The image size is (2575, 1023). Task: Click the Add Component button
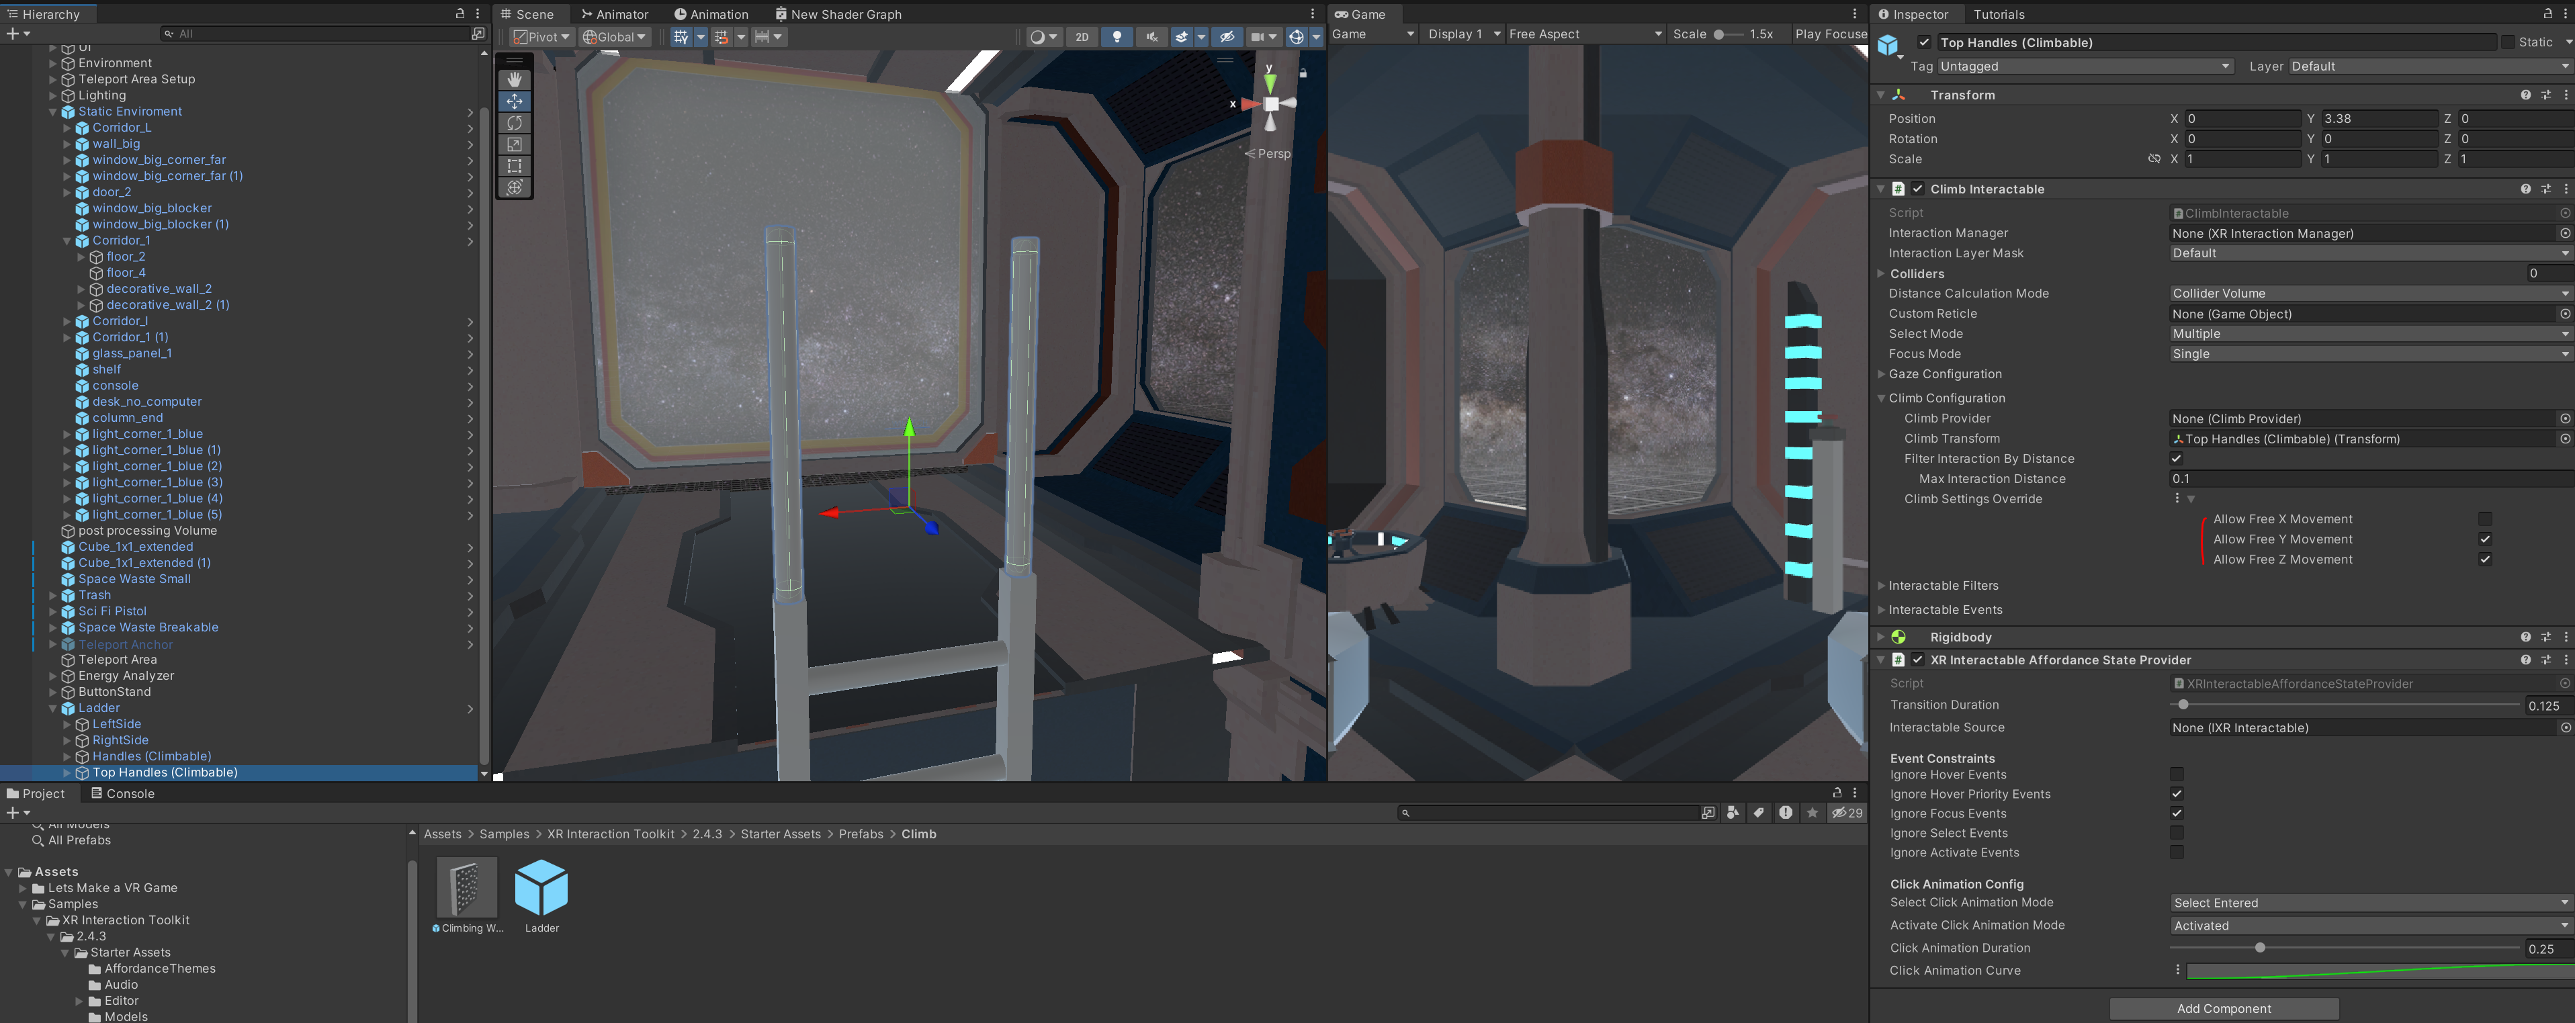click(x=2223, y=1008)
